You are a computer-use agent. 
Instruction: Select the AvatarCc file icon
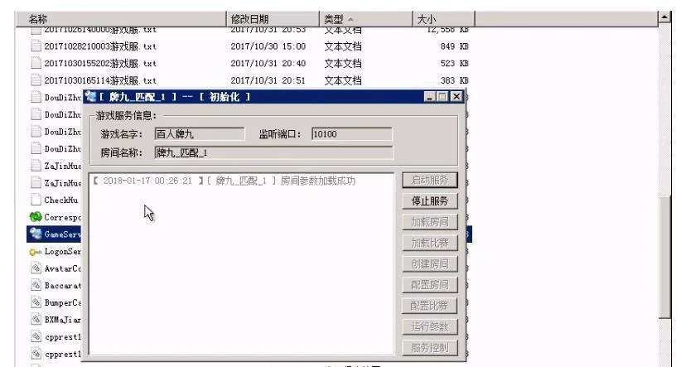point(35,268)
